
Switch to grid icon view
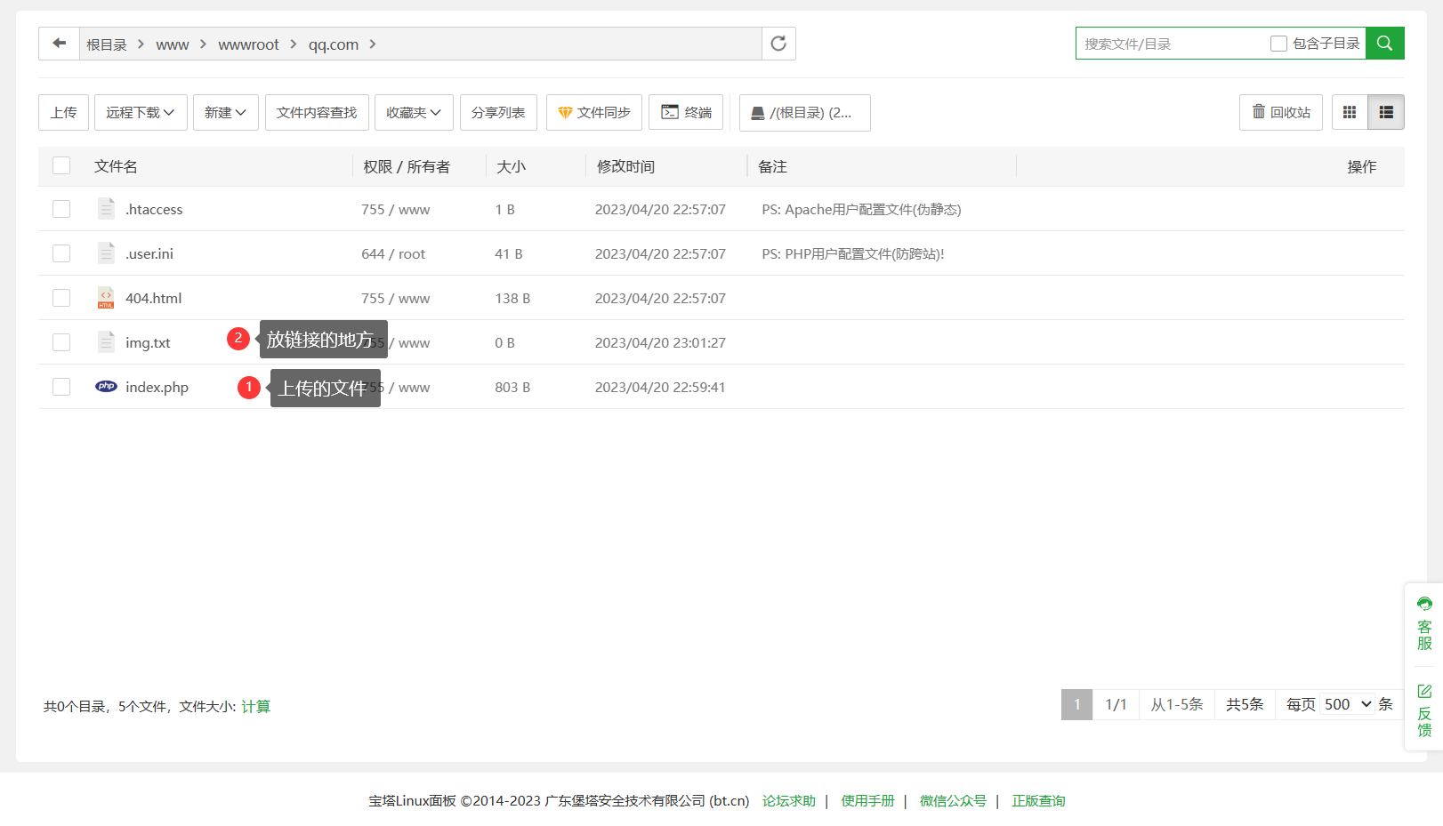pos(1350,112)
